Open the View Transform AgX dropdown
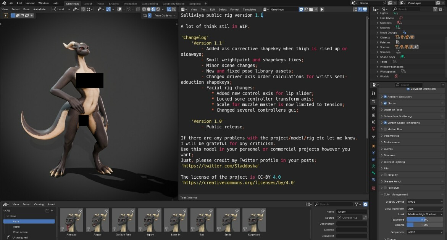The image size is (447, 240). [x=425, y=209]
